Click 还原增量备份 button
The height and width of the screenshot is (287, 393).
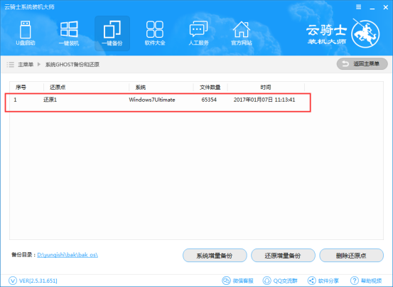coord(283,256)
